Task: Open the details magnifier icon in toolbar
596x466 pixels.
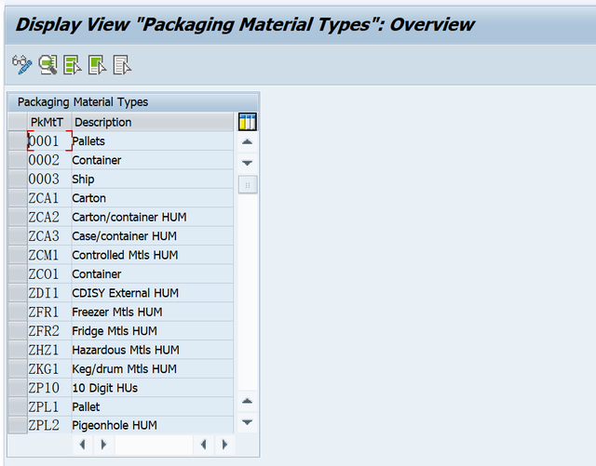Action: click(x=47, y=65)
